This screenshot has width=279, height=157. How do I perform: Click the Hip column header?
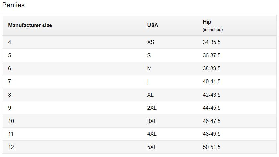(207, 22)
